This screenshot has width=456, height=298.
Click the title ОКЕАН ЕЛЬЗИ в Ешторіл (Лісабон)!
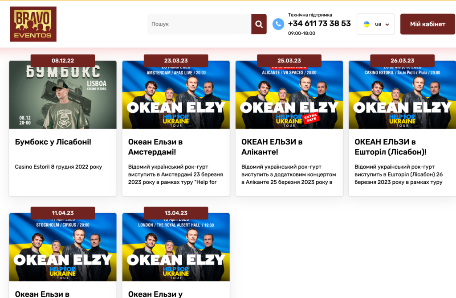coord(390,147)
